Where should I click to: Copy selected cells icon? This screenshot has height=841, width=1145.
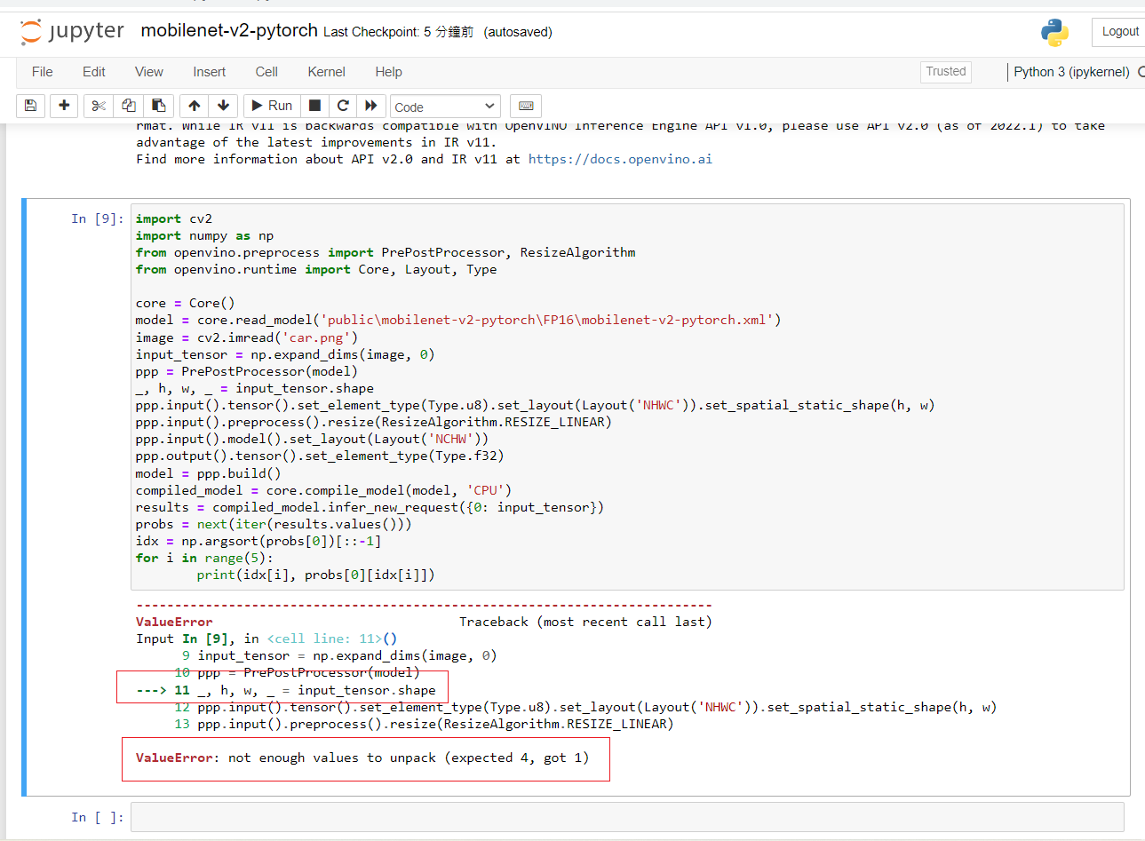129,106
